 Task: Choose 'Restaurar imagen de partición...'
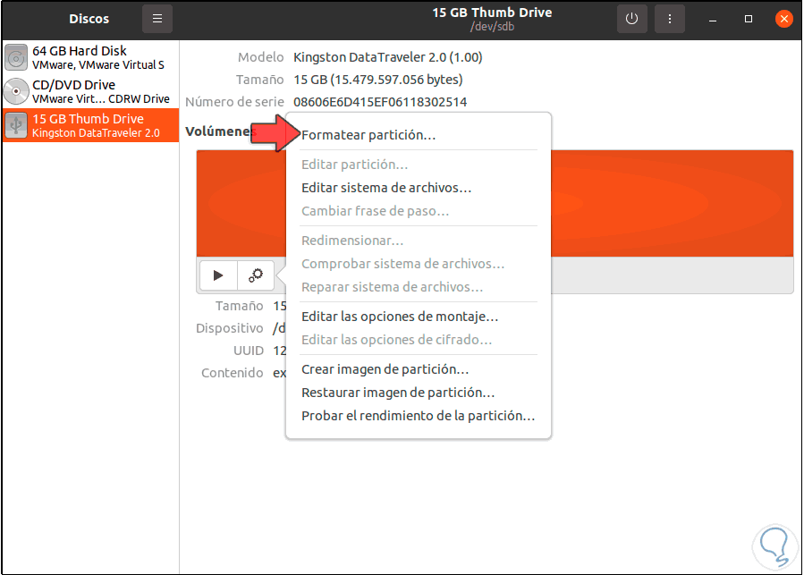tap(385, 392)
